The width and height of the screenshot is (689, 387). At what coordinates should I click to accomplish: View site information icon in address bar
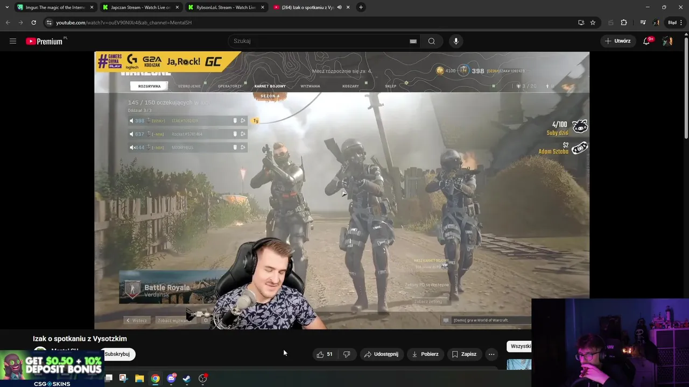(x=49, y=23)
